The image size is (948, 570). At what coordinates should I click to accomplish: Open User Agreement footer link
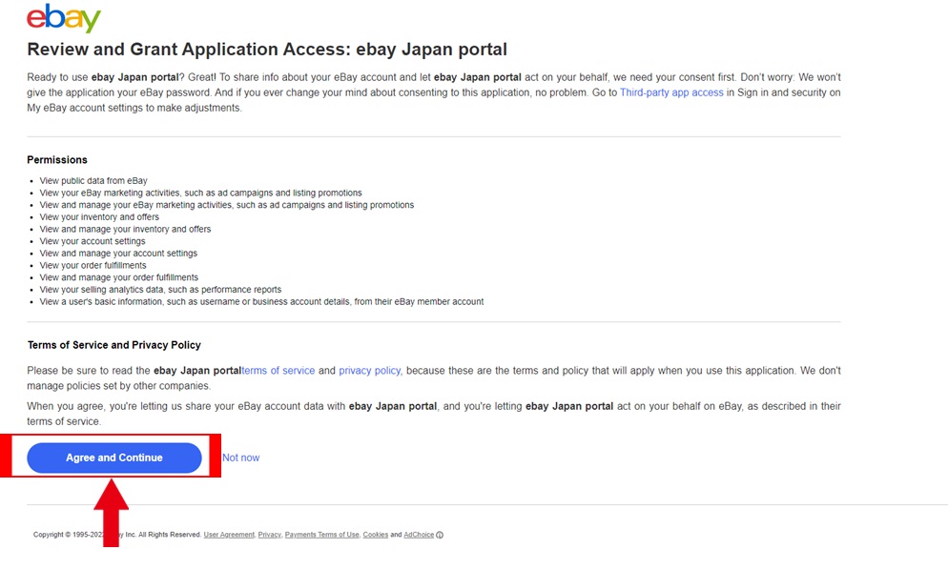point(229,535)
